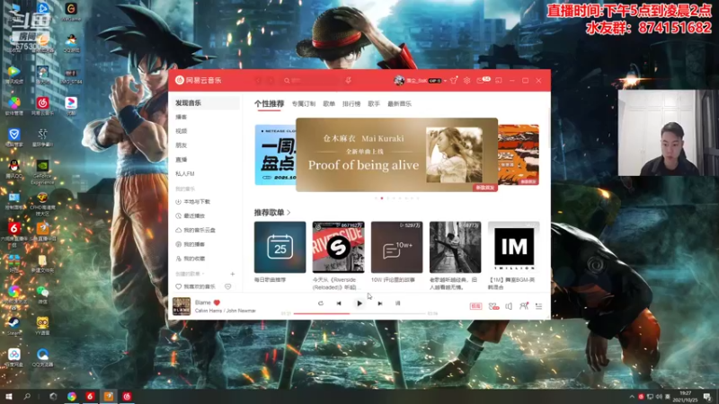Open the taskbar search magnifier
The height and width of the screenshot is (404, 719).
click(27, 396)
